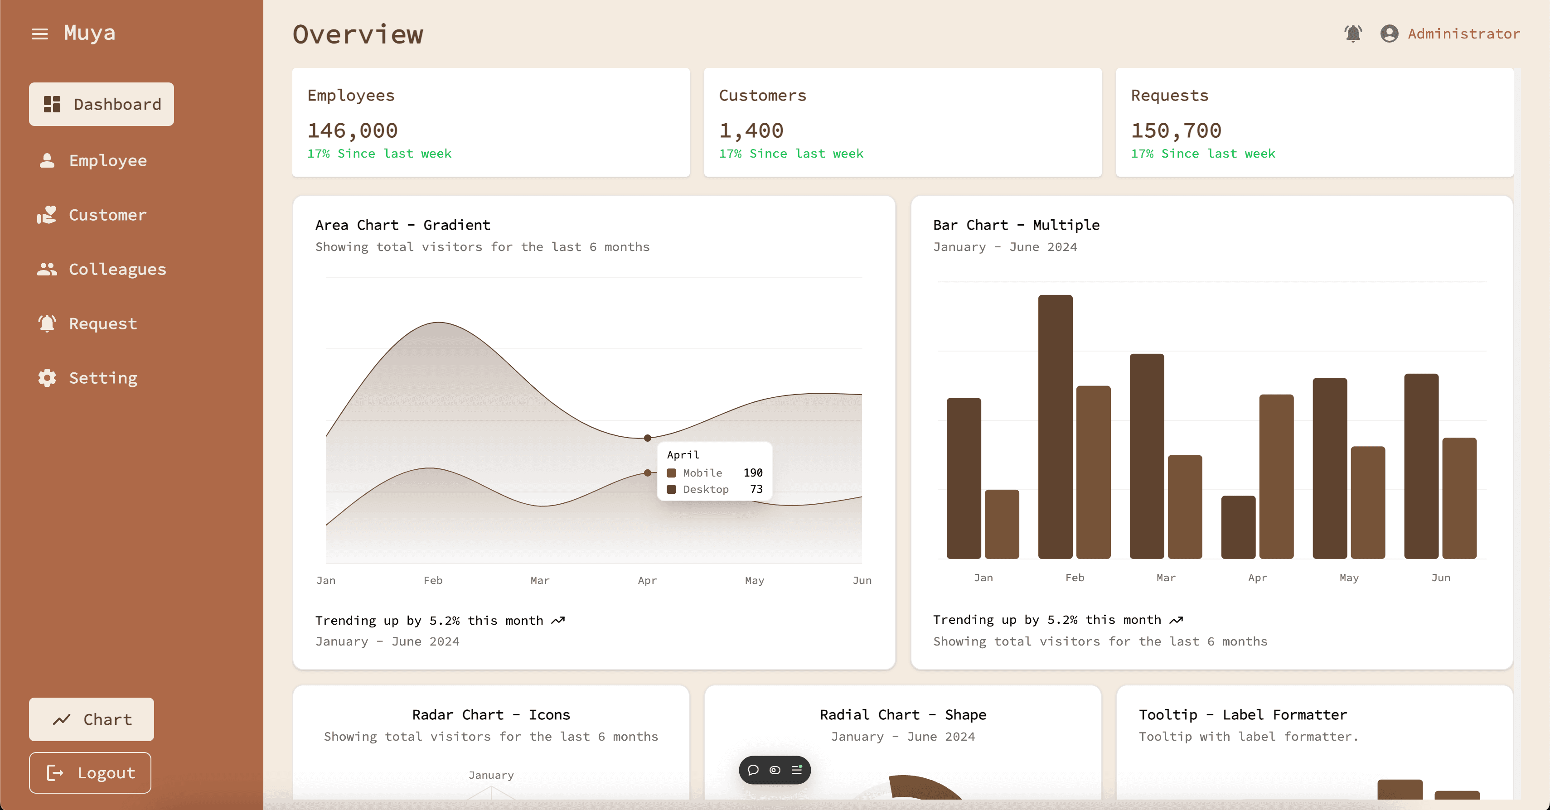Click the lighter May bar
Screen dimensions: 1550x810
[1368, 502]
